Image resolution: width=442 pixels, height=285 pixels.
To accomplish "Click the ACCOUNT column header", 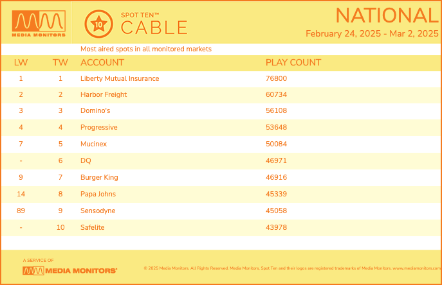I will point(102,62).
